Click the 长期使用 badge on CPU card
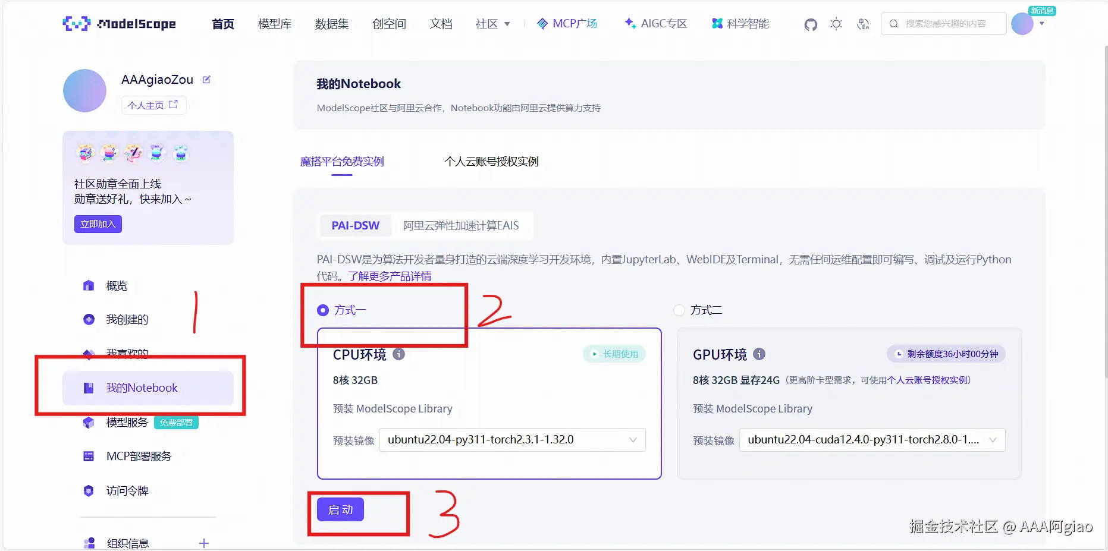 614,354
